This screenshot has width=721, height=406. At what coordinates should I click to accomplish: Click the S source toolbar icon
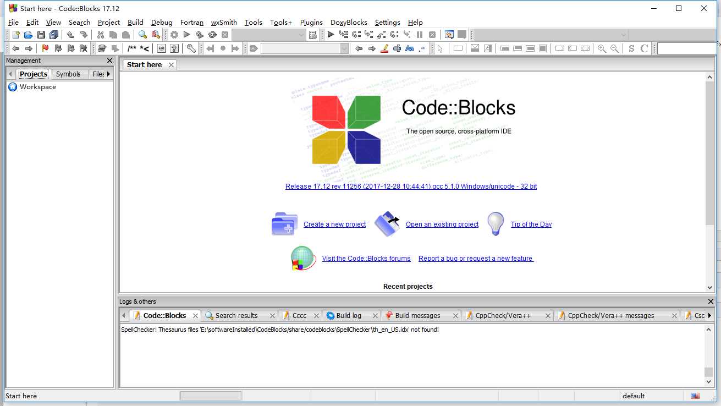tap(631, 48)
